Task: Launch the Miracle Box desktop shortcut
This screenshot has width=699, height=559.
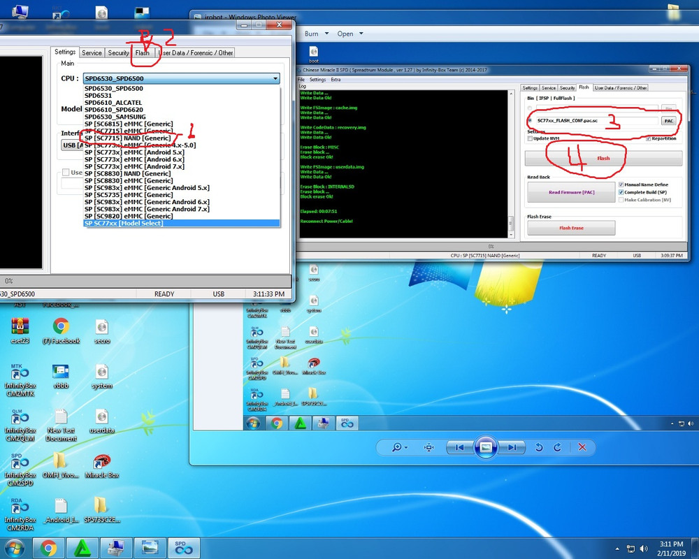Action: (x=102, y=465)
